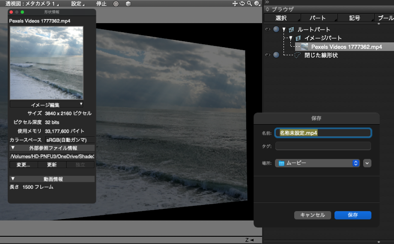The image size is (394, 244).
Task: Toggle the render sphere for ルートパート
Action: point(276,30)
